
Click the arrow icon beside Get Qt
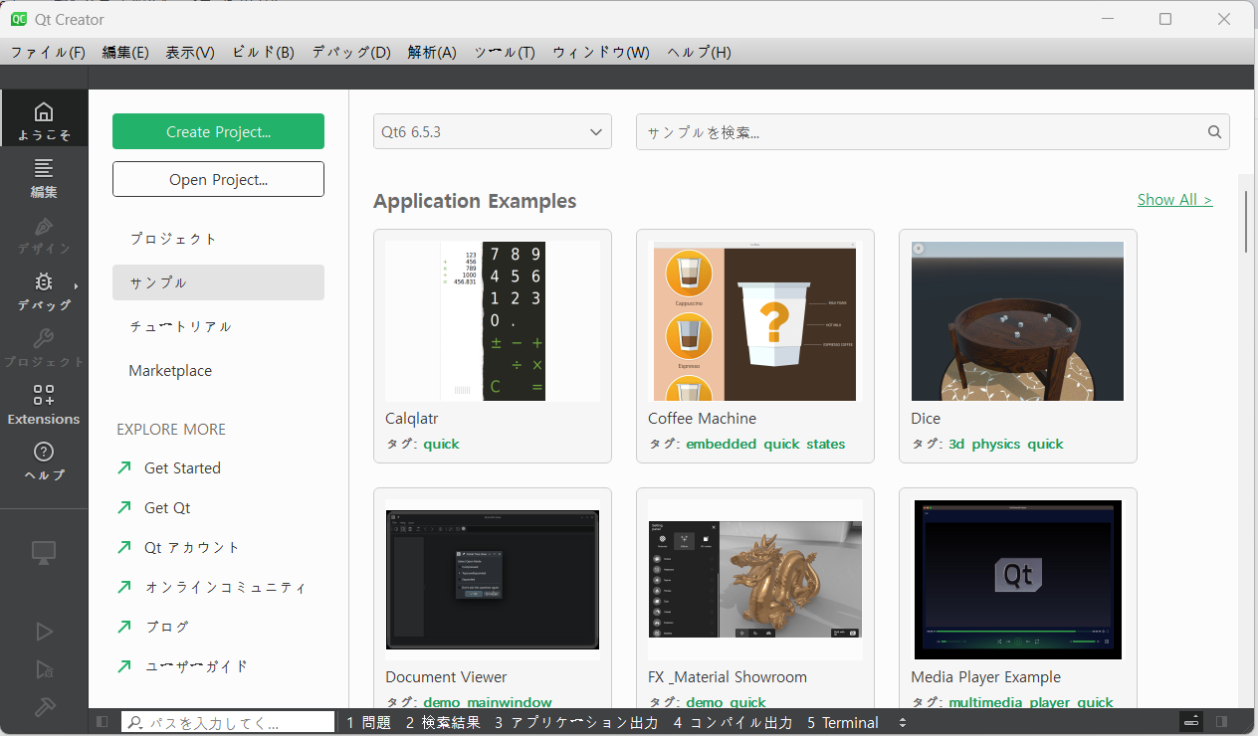(x=124, y=507)
